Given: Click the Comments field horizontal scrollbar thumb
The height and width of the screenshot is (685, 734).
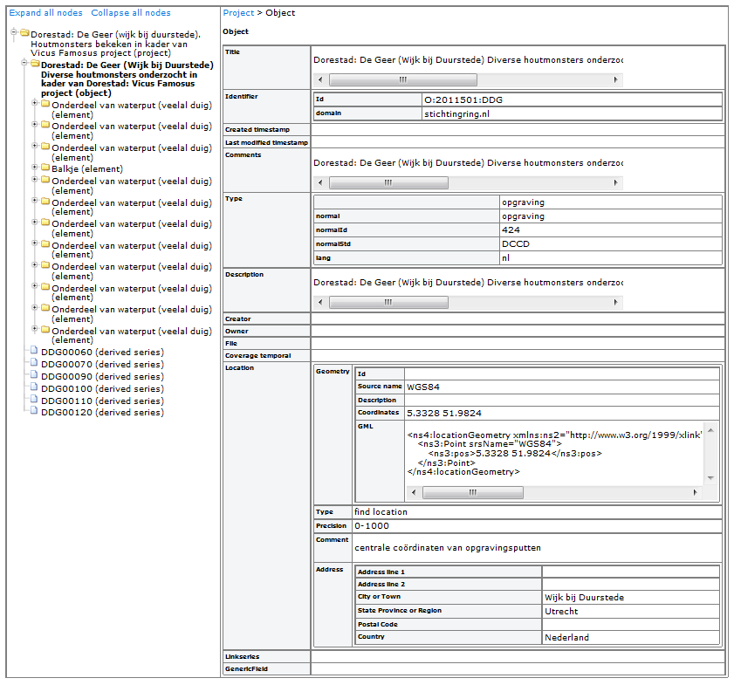Looking at the screenshot, I should coord(388,183).
